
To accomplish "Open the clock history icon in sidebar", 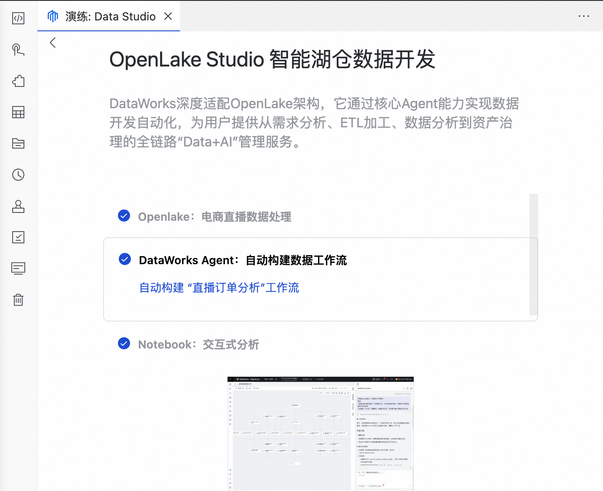I will pyautogui.click(x=18, y=175).
